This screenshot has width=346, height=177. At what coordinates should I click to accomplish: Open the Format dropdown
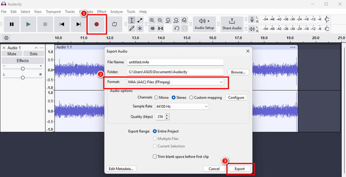(x=176, y=82)
